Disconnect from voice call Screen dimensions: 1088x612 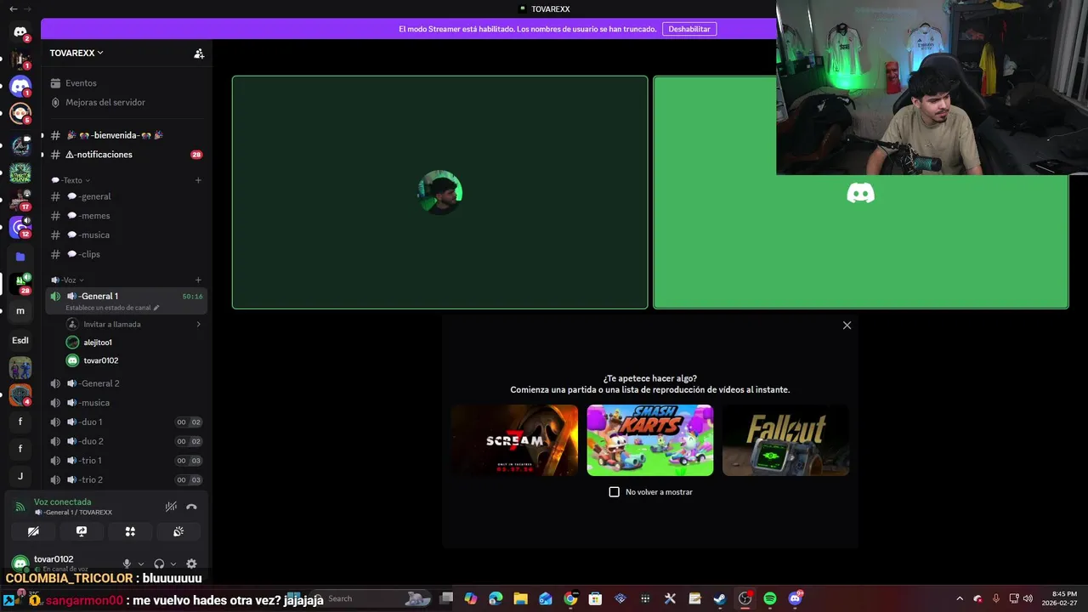click(x=191, y=507)
